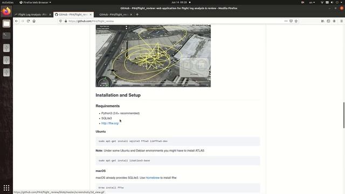Click the forward navigation arrow

(x=23, y=21)
